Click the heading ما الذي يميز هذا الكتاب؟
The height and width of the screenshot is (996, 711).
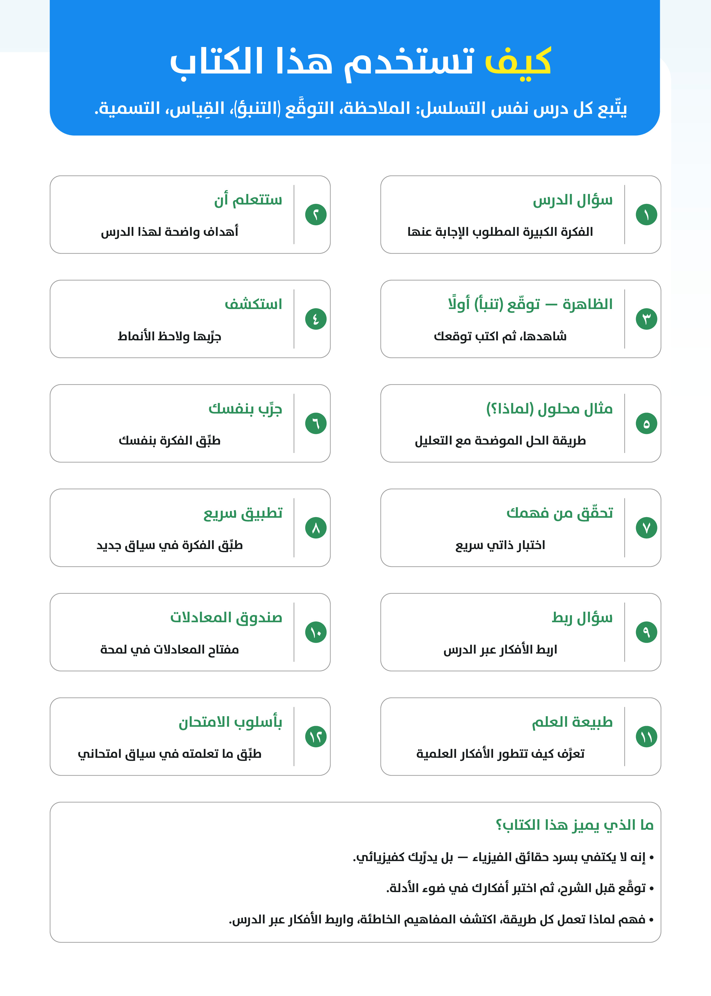coord(574,825)
